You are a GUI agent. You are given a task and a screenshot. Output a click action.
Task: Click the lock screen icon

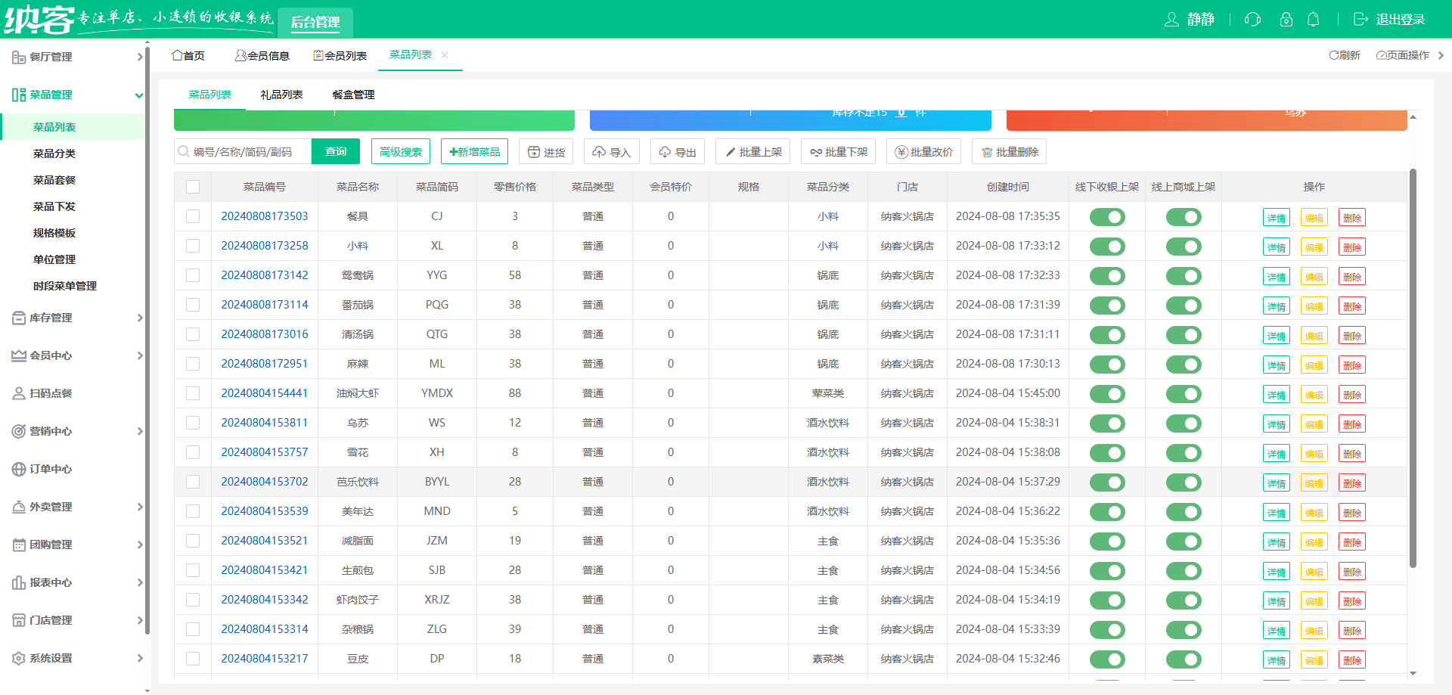click(1286, 20)
